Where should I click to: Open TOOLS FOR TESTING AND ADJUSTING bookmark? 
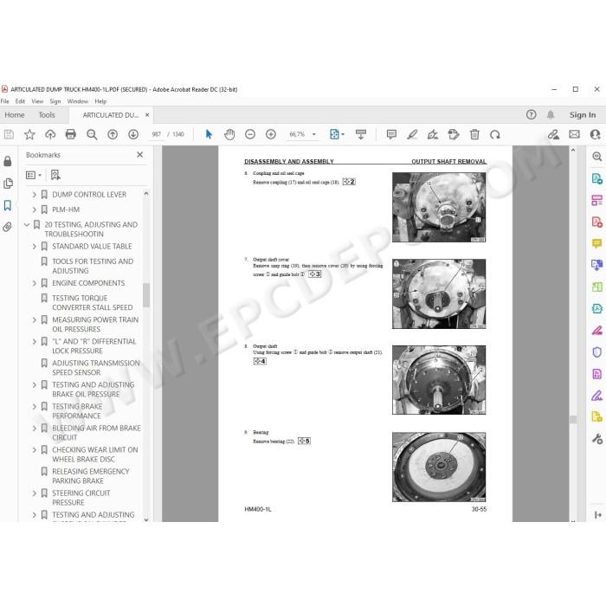click(x=93, y=266)
